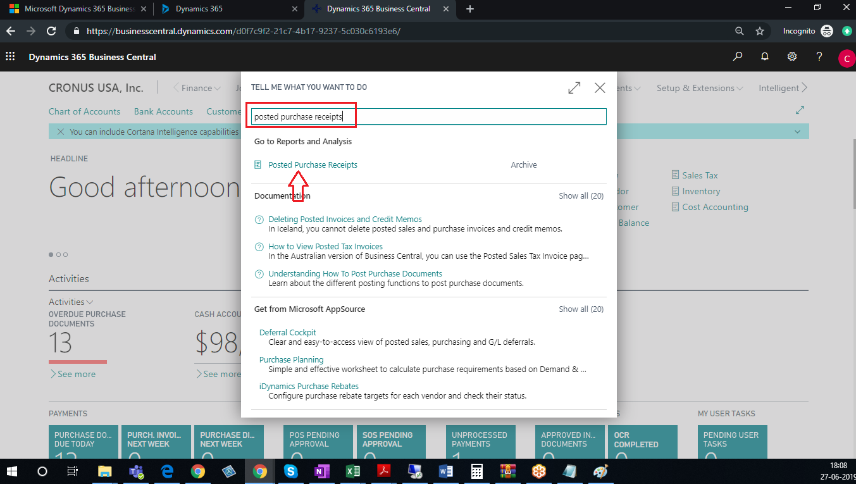Open the OCR Completed tile
This screenshot has height=484, width=856.
click(x=643, y=442)
